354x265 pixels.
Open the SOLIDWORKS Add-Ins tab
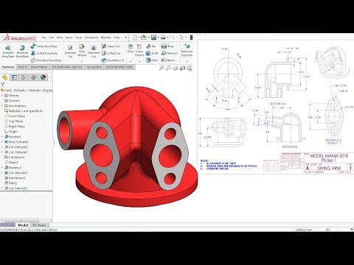[67, 67]
